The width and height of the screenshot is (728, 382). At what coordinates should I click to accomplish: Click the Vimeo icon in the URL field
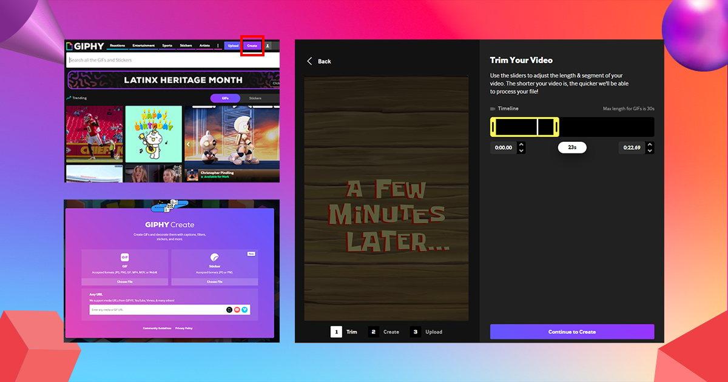point(245,310)
